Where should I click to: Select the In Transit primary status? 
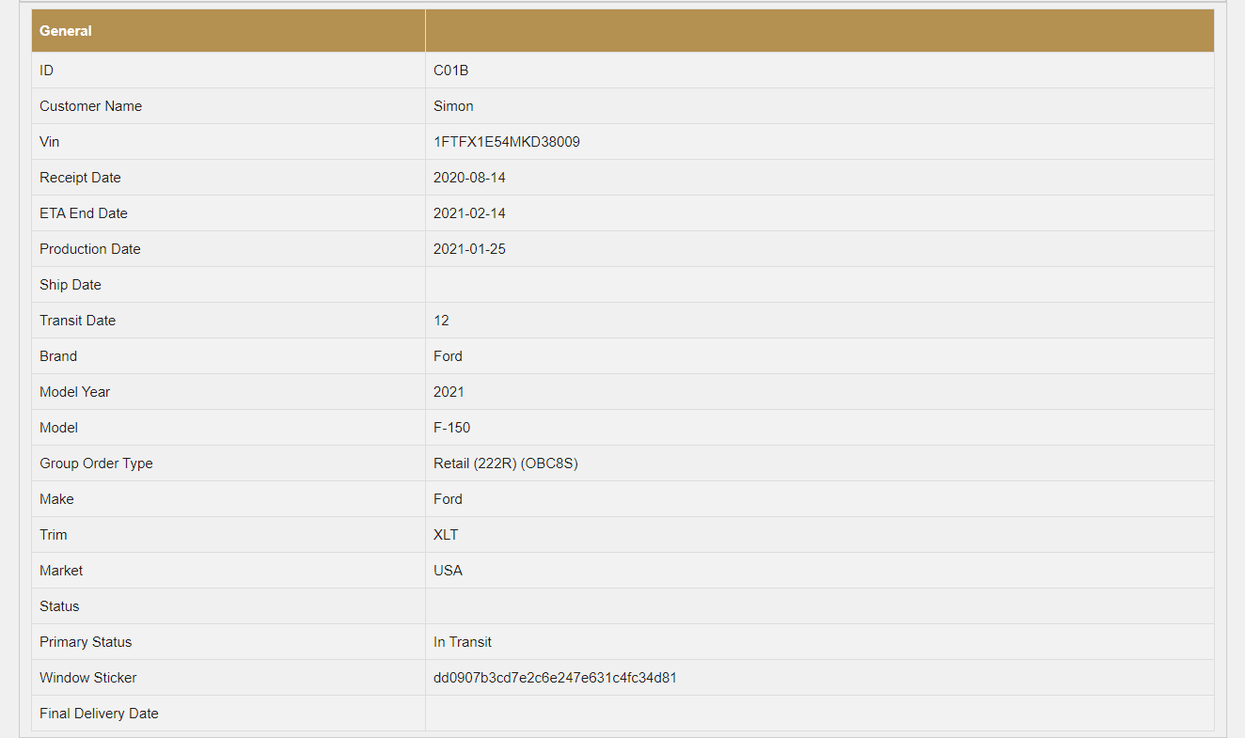pyautogui.click(x=462, y=642)
